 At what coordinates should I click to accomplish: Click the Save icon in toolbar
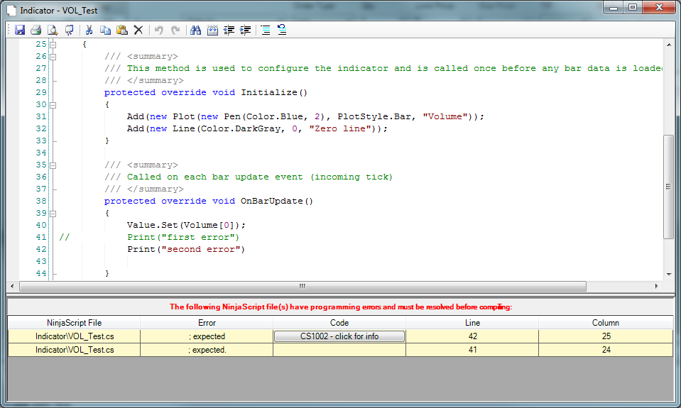[x=20, y=30]
